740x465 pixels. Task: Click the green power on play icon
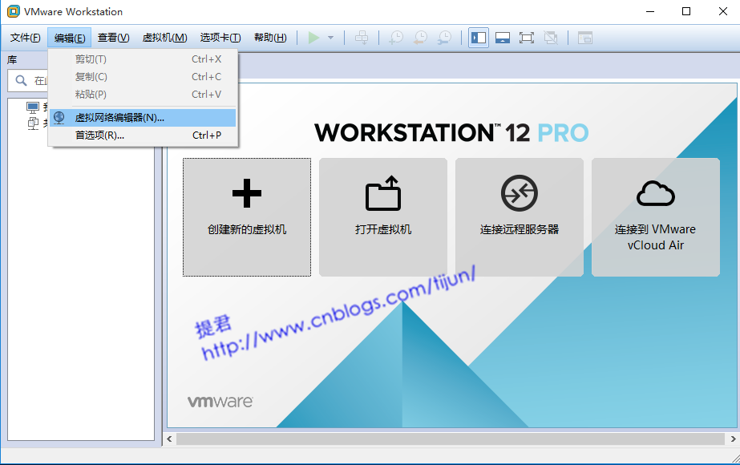(x=313, y=38)
